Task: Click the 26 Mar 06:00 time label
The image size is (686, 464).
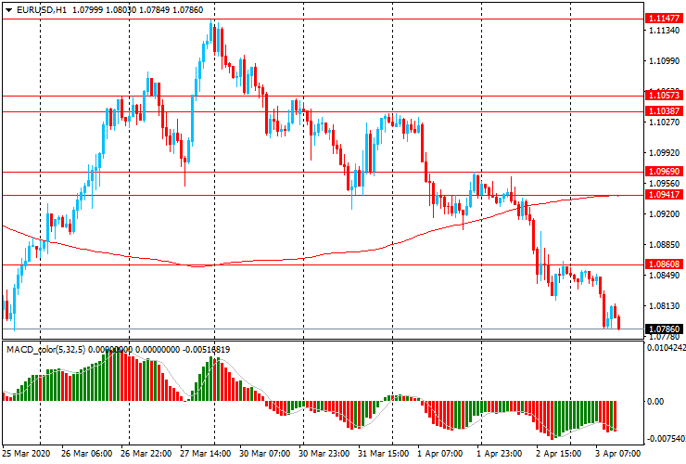Action: coord(86,454)
